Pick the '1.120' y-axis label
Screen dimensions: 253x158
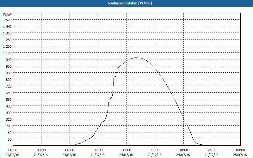click(7, 53)
